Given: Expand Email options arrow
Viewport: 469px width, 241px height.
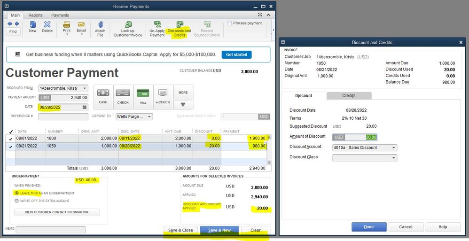Looking at the screenshot, I should (x=81, y=34).
